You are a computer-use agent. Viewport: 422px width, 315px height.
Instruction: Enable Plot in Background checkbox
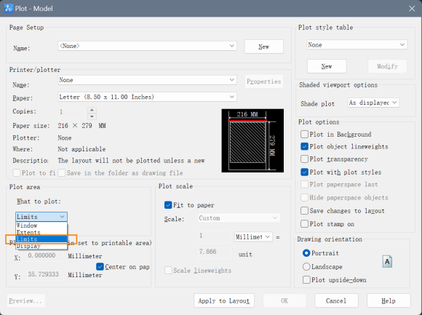(x=304, y=135)
